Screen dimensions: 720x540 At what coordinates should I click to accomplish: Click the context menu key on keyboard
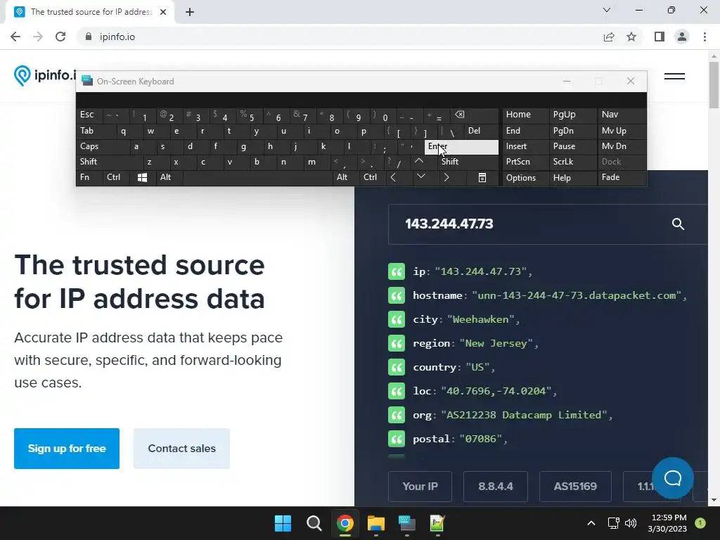coord(482,178)
